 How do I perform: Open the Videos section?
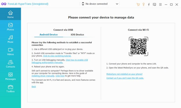[x=10, y=52]
